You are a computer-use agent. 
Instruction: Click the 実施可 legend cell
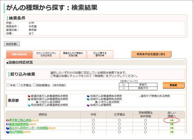(x=143, y=85)
